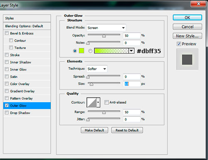Click the Noise value field
Image resolution: width=208 pixels, height=160 pixels.
point(131,43)
